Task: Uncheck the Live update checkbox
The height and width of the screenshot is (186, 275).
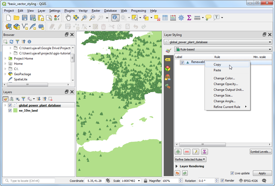Action: point(232,173)
